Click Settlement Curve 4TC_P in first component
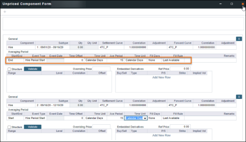246x142 pixels. tap(111, 47)
